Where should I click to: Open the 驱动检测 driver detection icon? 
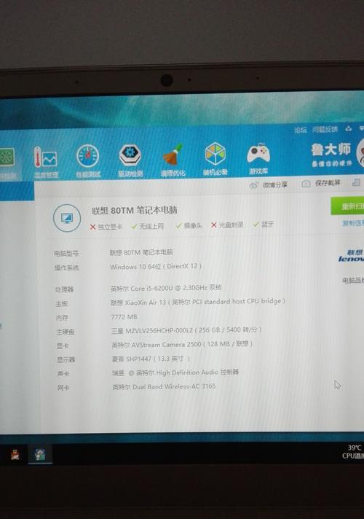[130, 155]
